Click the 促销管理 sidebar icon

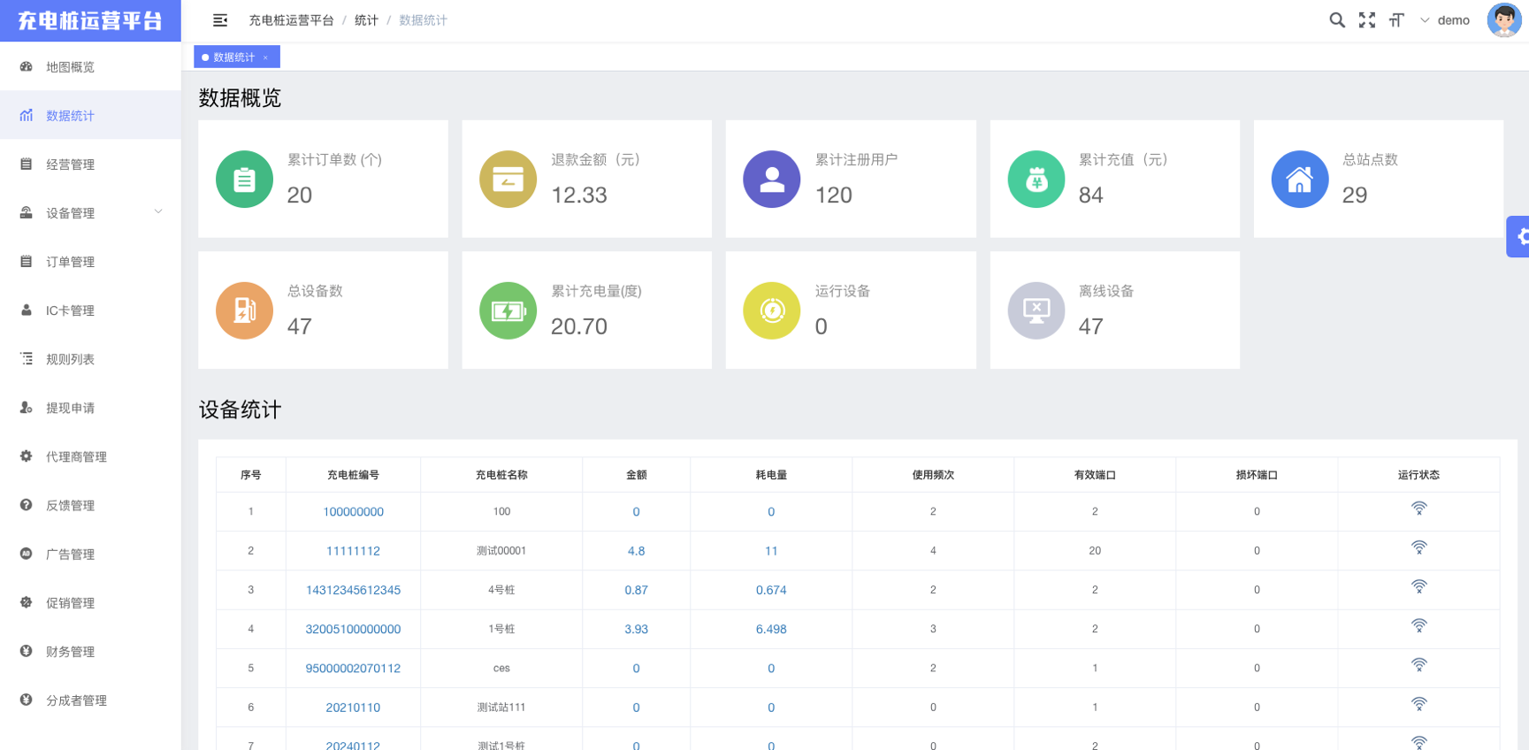(27, 601)
